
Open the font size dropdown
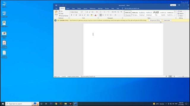pos(85,12)
